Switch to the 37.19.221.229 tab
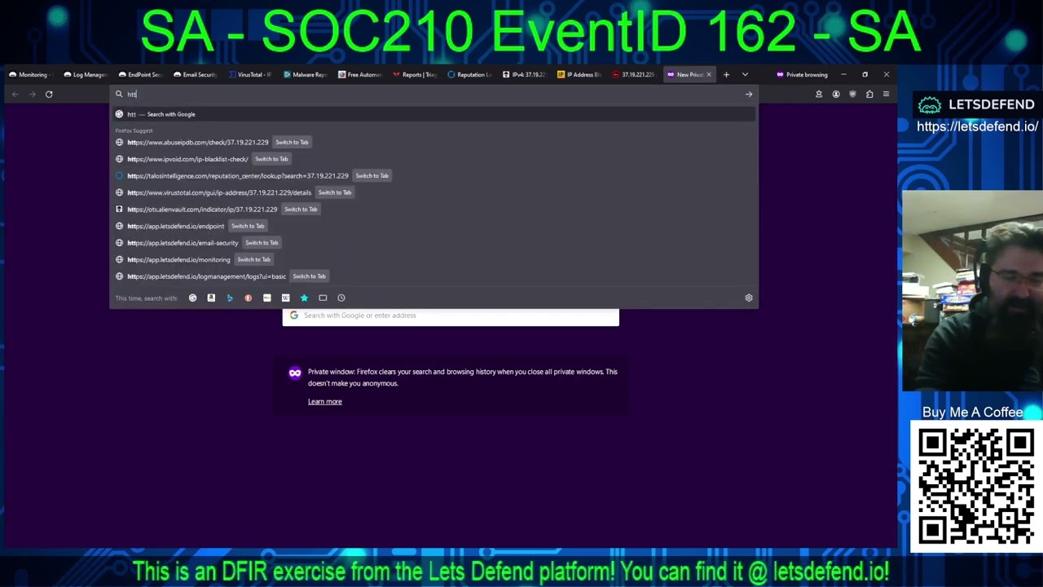This screenshot has height=587, width=1043. (x=634, y=74)
